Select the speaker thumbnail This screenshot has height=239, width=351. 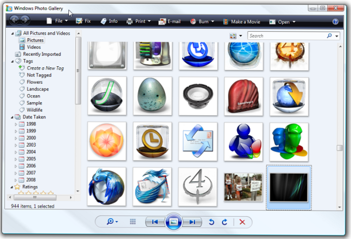pos(198,96)
